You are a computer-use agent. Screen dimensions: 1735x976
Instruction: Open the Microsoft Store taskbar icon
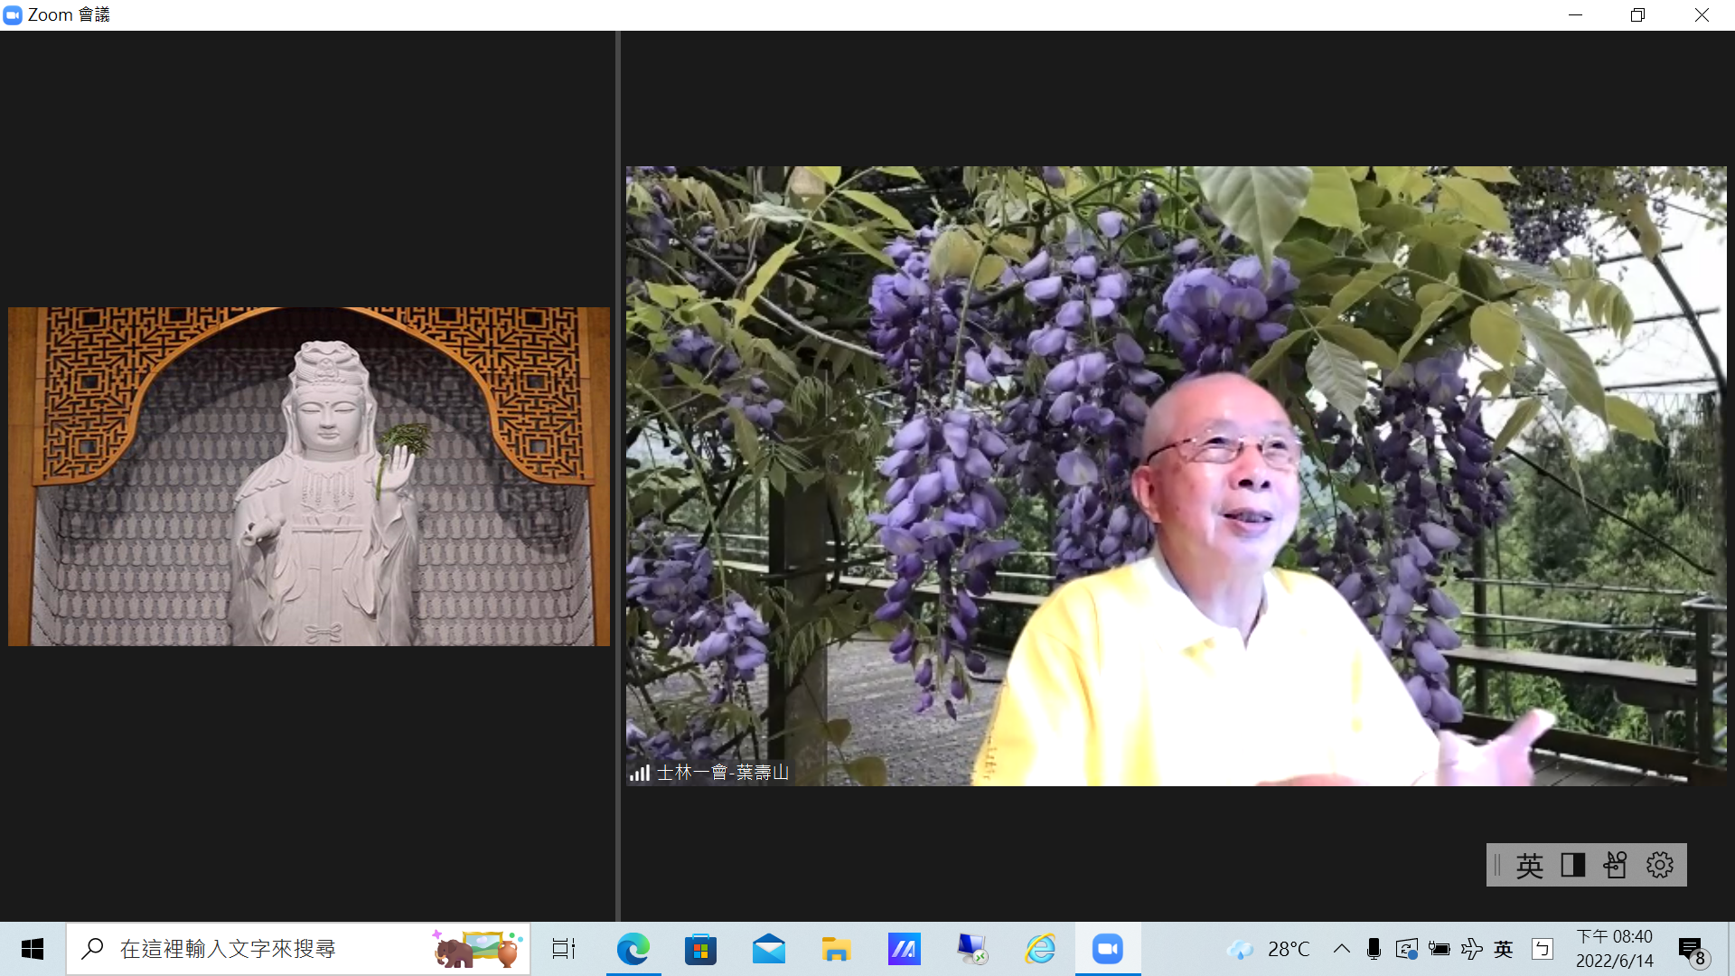[700, 949]
